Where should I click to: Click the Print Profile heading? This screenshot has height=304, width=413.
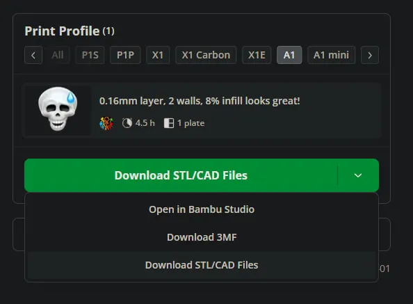(x=62, y=31)
